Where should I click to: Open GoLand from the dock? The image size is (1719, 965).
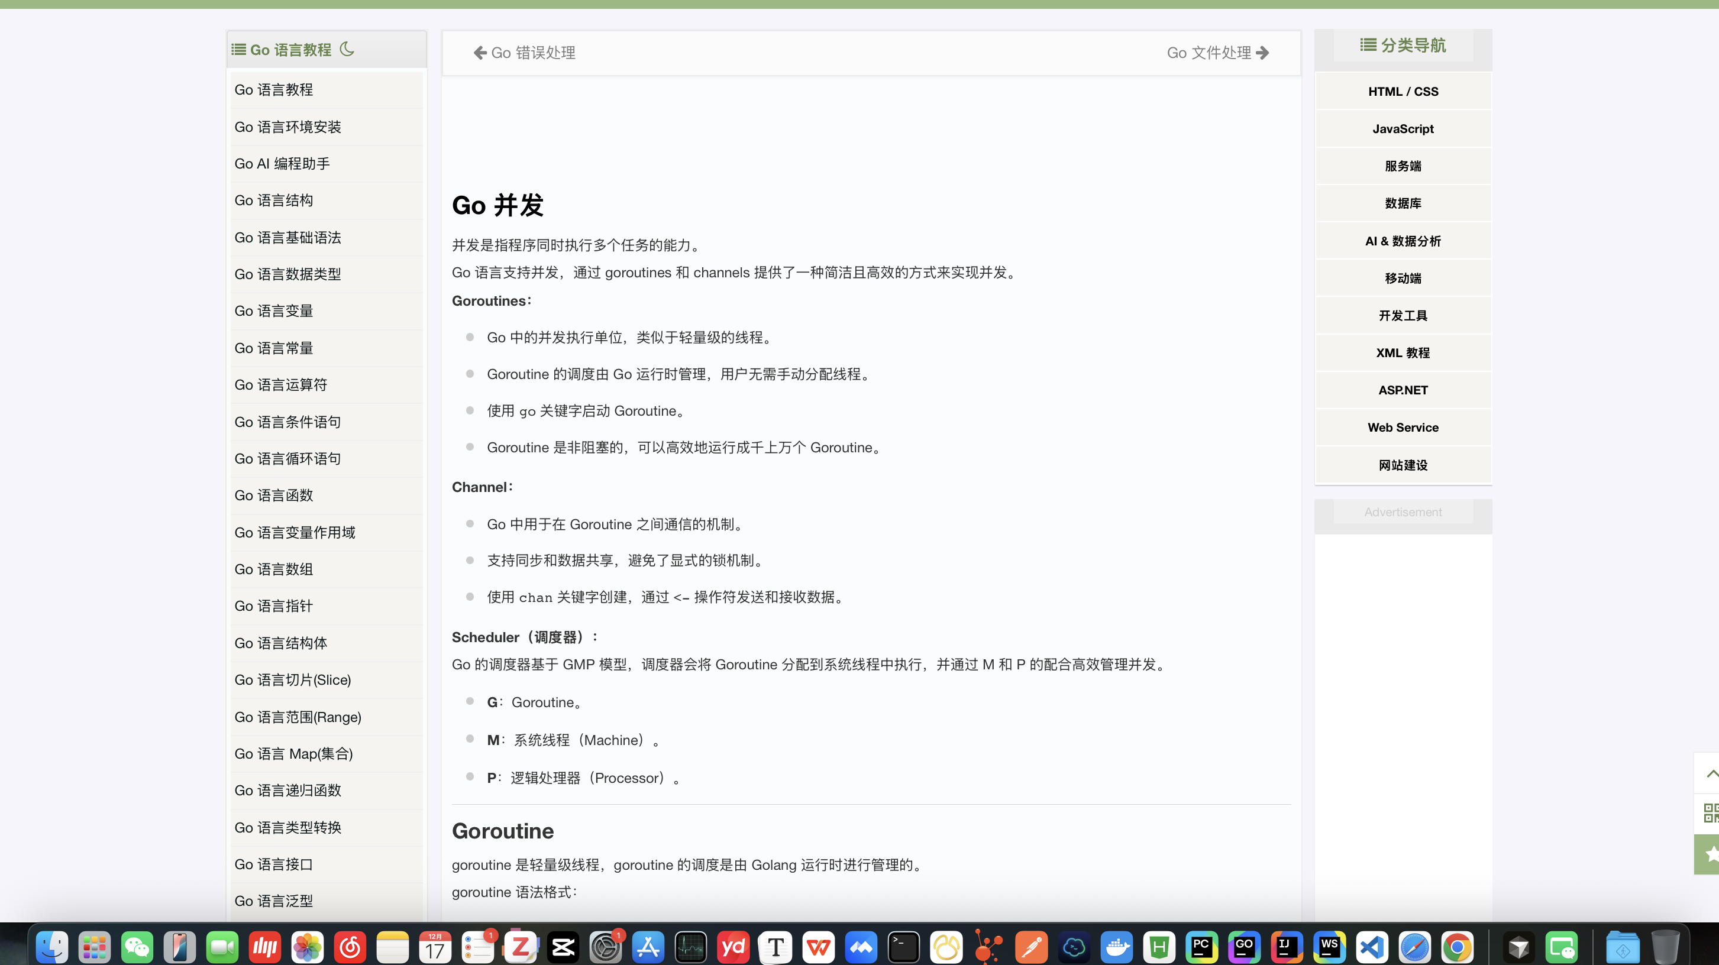1244,946
